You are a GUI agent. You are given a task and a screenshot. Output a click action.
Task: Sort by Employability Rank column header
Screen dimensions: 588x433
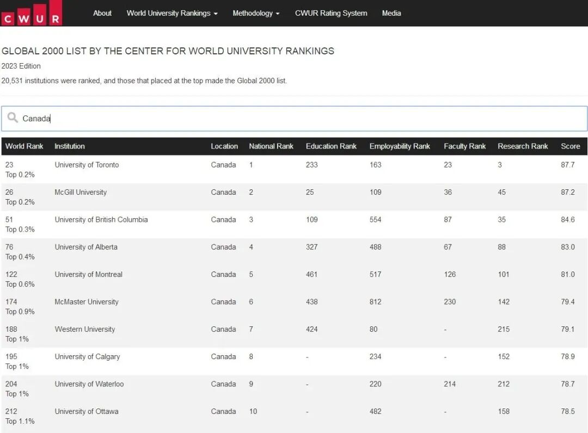click(x=400, y=146)
